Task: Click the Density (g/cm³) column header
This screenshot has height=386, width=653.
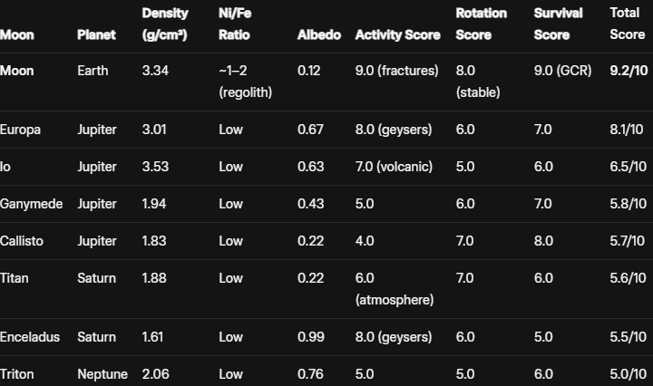Action: [165, 24]
